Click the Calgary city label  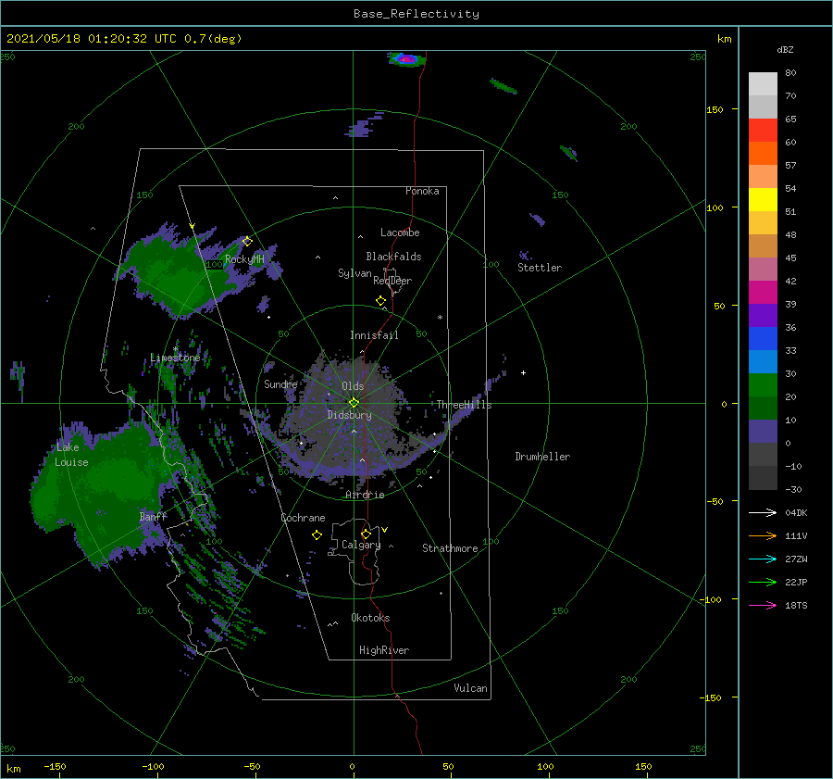361,545
